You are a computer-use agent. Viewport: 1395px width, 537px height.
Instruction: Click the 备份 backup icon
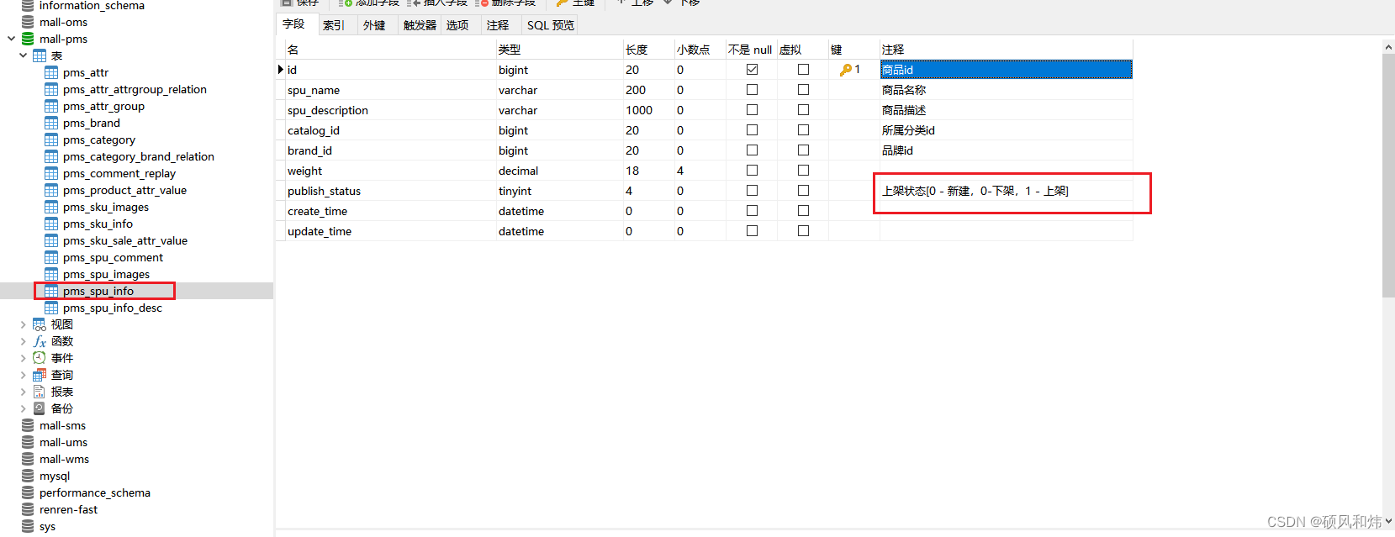click(40, 408)
